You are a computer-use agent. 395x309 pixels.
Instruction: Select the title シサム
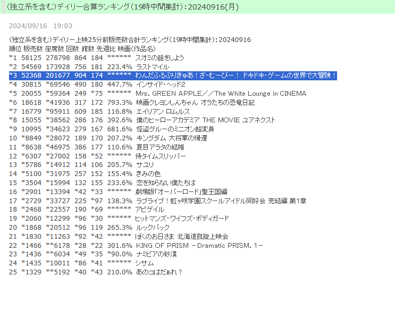(x=145, y=263)
